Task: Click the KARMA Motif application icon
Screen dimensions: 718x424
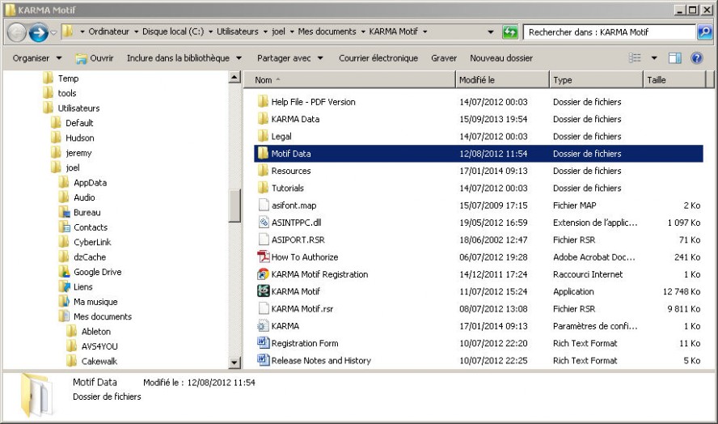Action: pos(263,291)
